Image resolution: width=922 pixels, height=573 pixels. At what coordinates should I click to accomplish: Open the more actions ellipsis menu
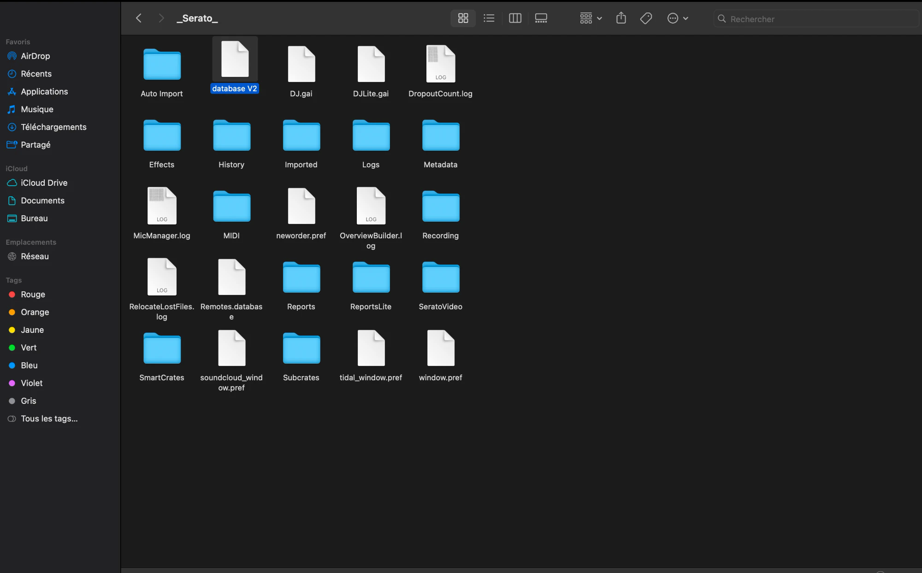click(678, 18)
